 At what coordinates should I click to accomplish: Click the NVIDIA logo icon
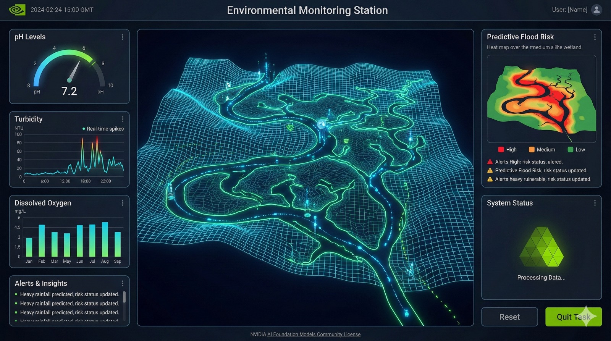pyautogui.click(x=17, y=10)
